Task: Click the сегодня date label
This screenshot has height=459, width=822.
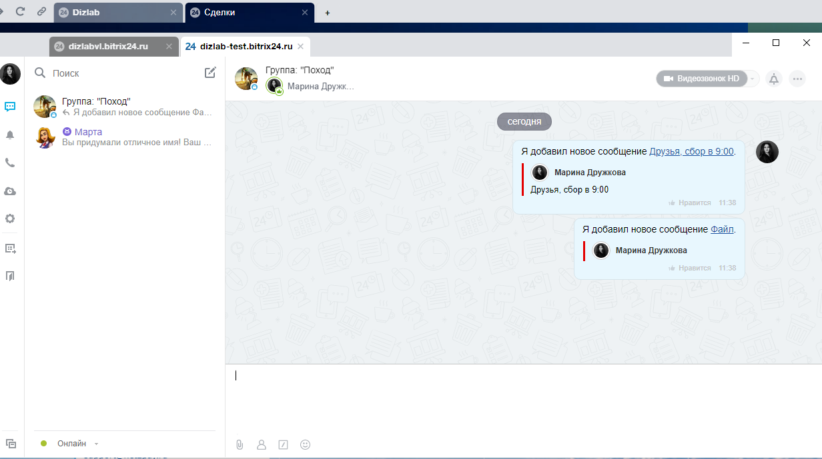Action: pos(524,122)
